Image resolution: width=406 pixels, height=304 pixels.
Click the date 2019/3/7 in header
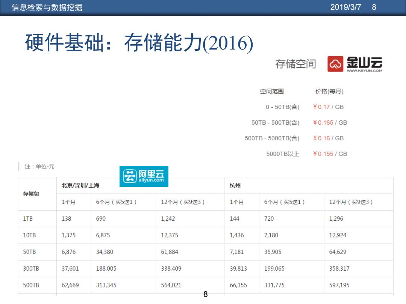click(x=345, y=7)
